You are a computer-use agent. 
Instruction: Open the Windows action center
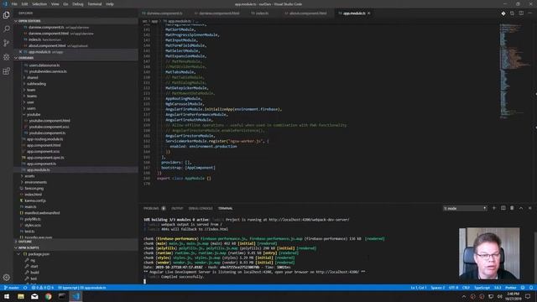(528, 296)
